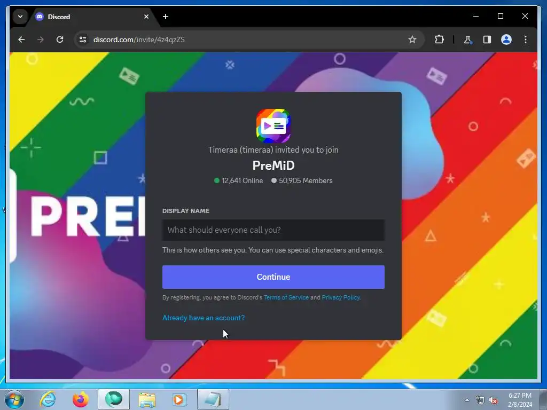This screenshot has width=547, height=410.
Task: Open the Chrome three-dot menu
Action: pos(526,40)
